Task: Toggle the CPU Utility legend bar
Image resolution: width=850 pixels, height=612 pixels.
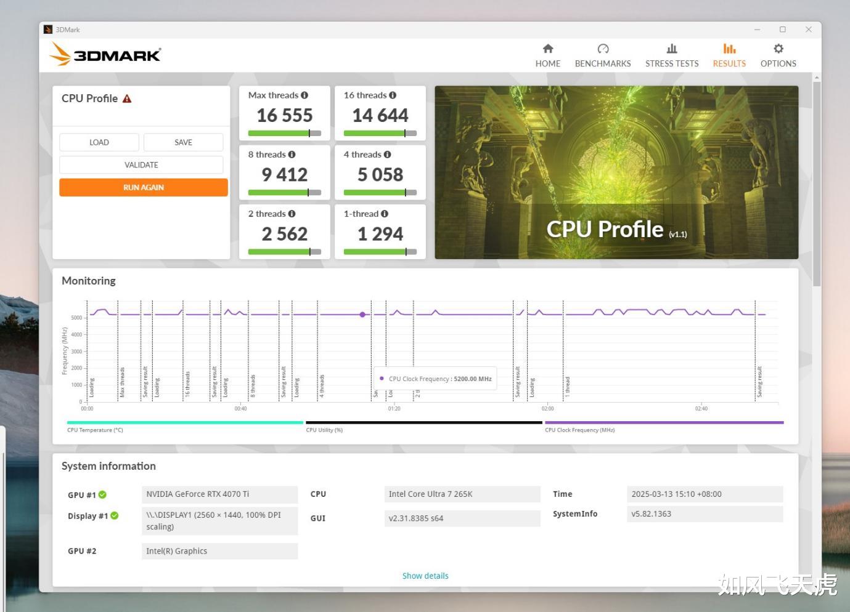Action: coord(424,423)
